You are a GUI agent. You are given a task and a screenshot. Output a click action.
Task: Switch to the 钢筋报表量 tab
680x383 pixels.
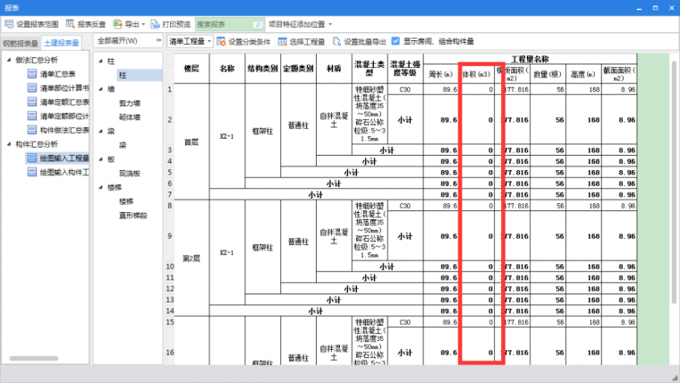[x=21, y=42]
